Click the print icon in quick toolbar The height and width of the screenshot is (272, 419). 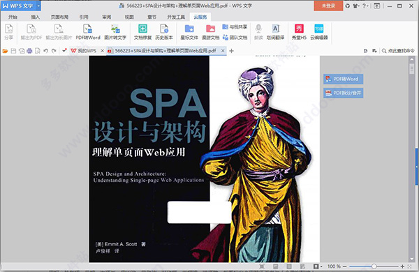[x=29, y=51]
